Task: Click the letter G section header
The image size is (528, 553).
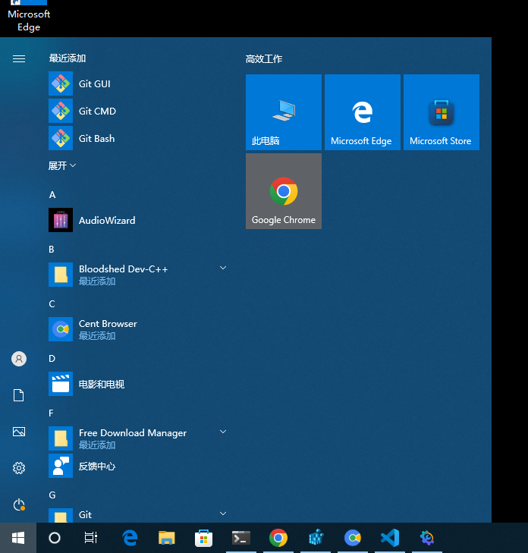Action: pos(52,495)
